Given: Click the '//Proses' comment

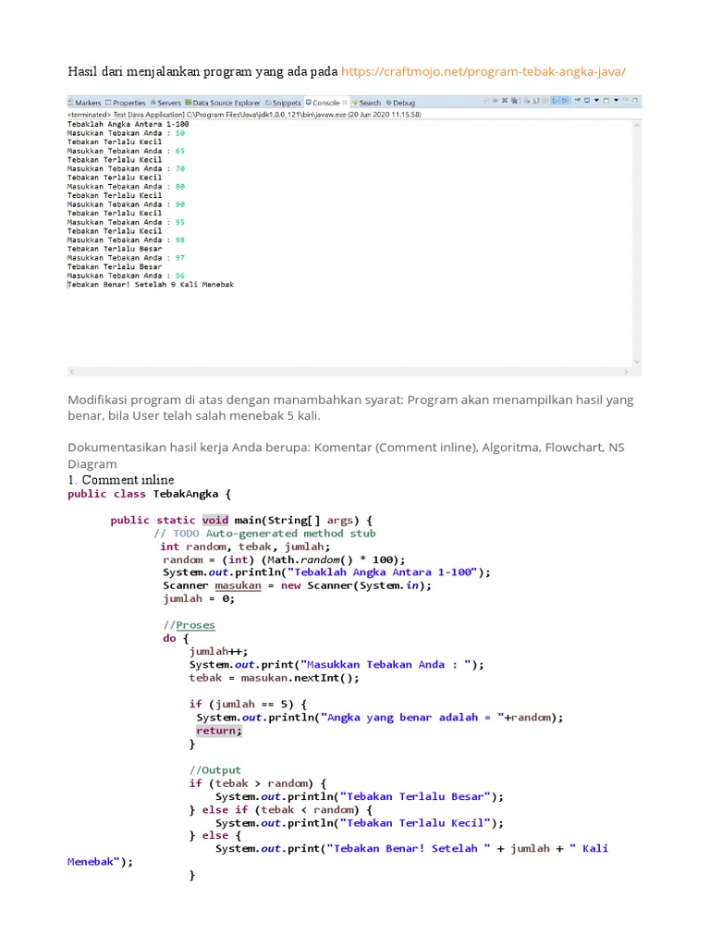Looking at the screenshot, I should coord(189,625).
